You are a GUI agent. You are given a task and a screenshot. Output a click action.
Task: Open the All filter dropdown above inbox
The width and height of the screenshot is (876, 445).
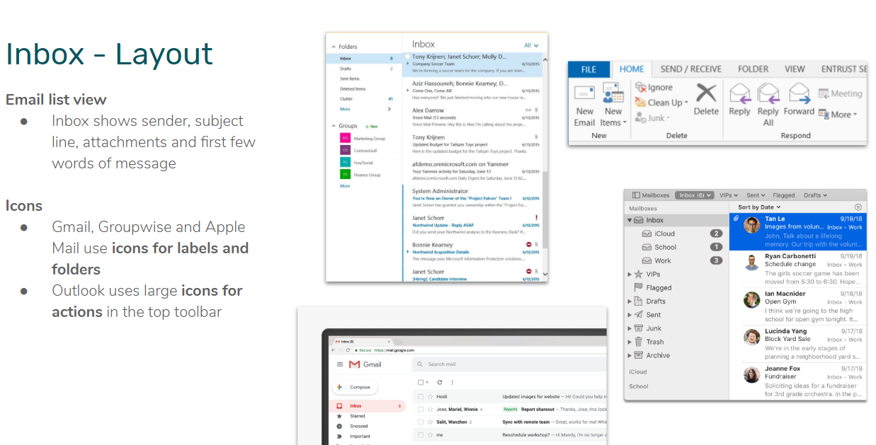coord(531,45)
